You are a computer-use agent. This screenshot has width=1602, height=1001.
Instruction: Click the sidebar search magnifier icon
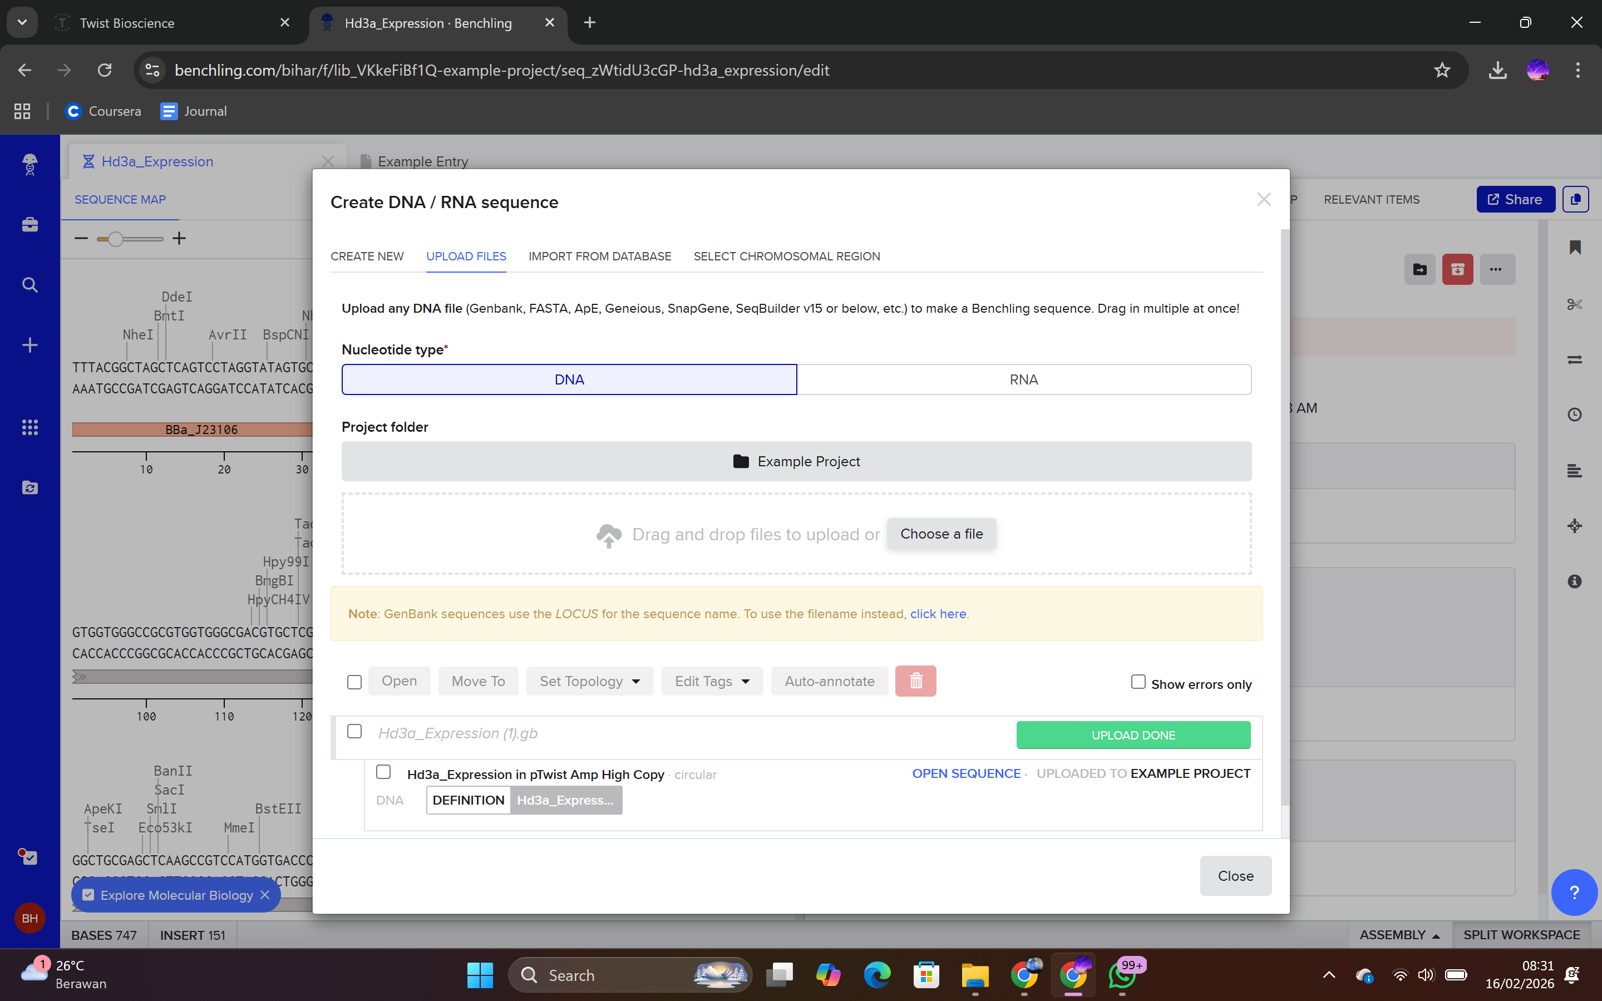click(30, 285)
